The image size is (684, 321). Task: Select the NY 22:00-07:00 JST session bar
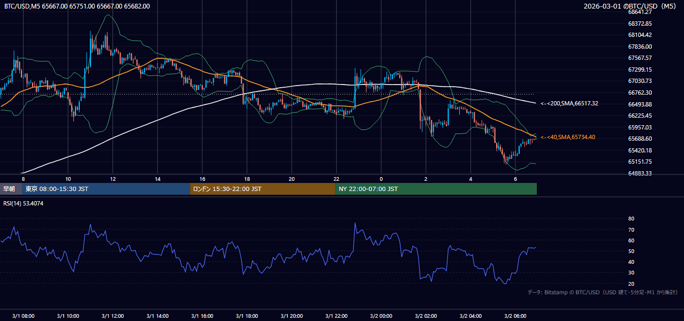[x=436, y=189]
